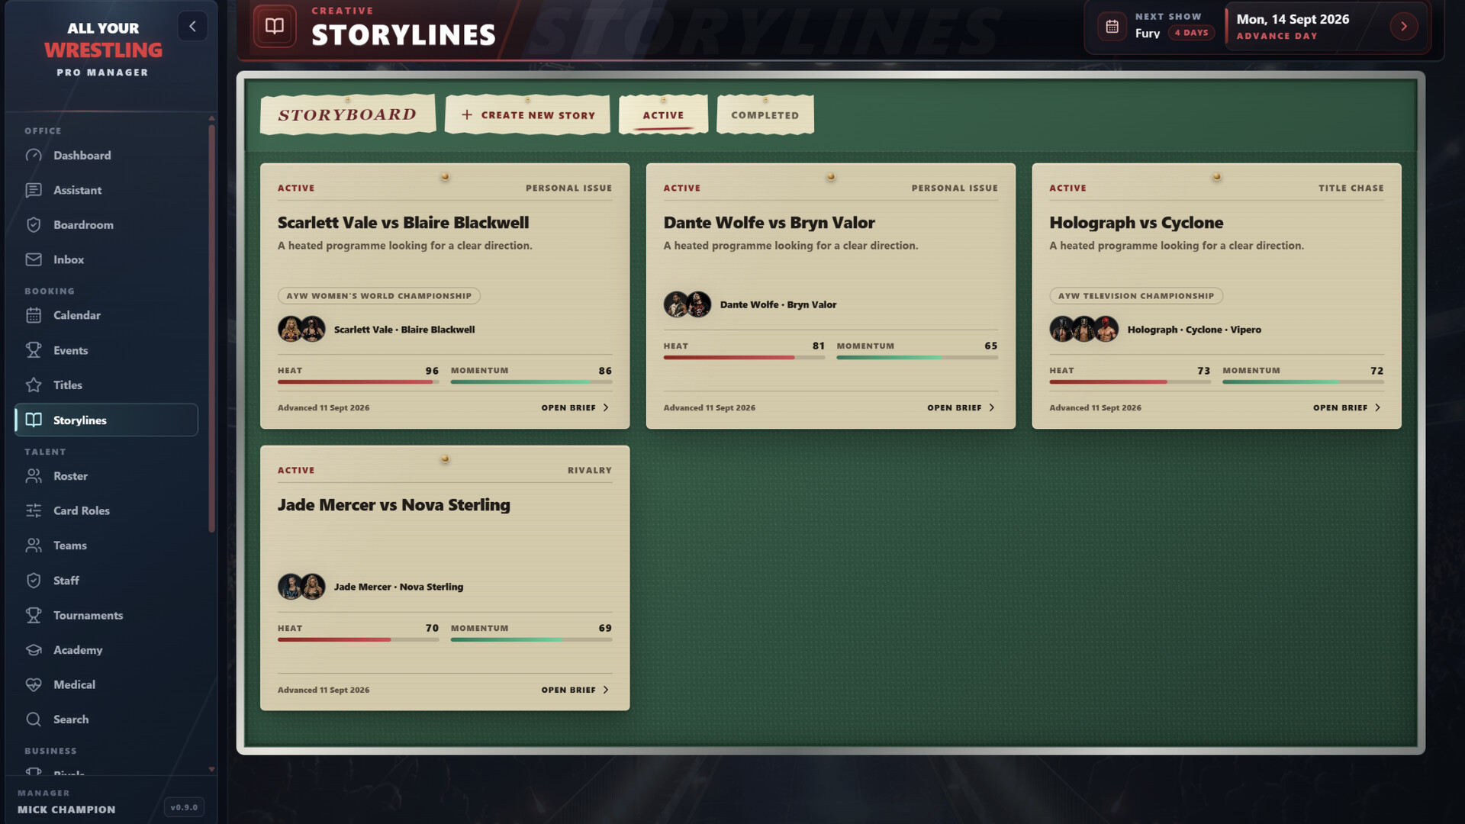Click the next show calendar icon
Image resolution: width=1465 pixels, height=824 pixels.
click(x=1112, y=27)
